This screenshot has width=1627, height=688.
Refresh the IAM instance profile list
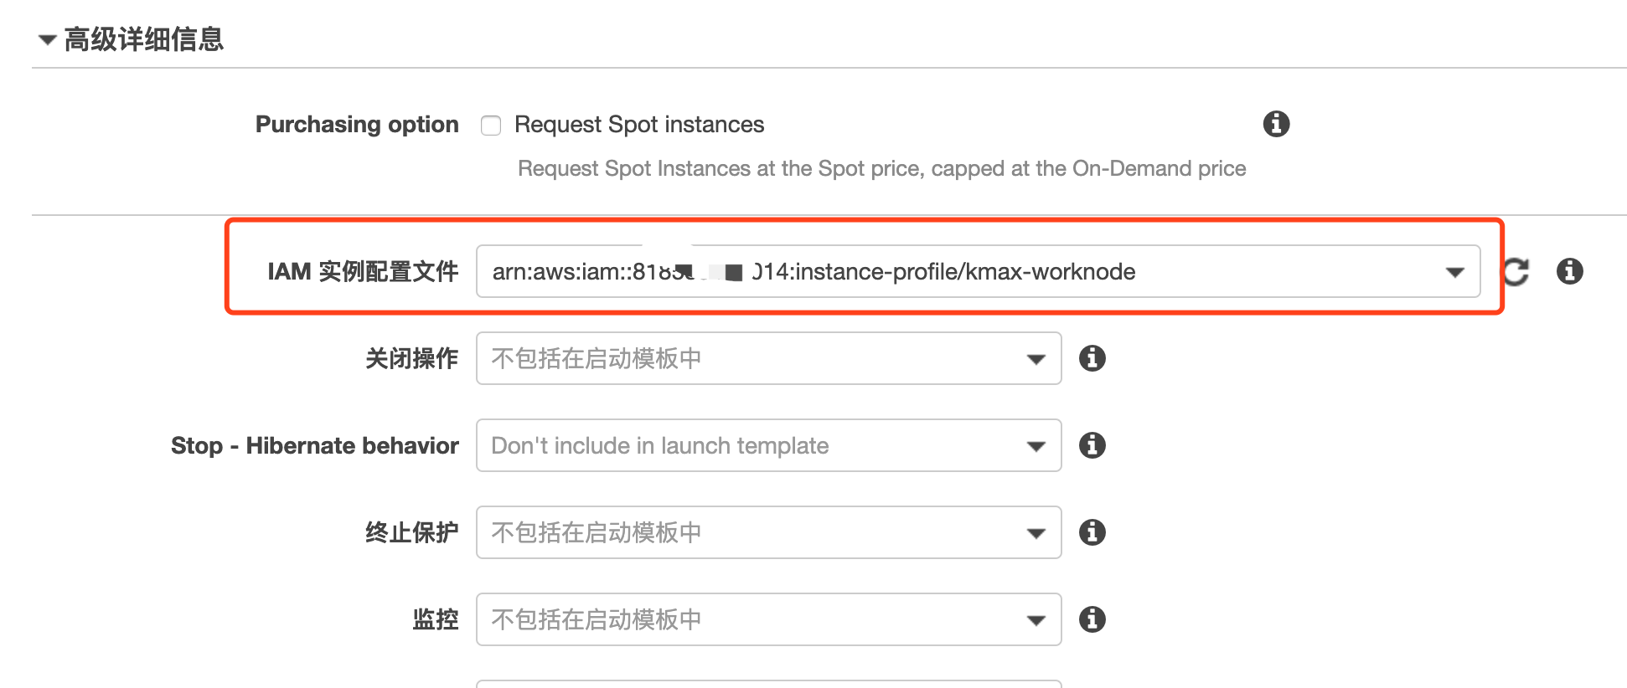1516,271
